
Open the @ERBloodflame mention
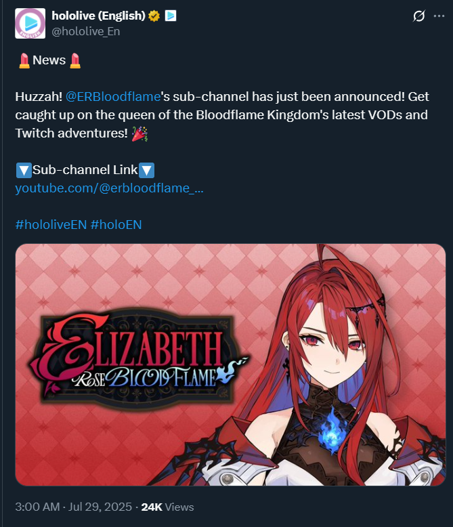pyautogui.click(x=113, y=96)
